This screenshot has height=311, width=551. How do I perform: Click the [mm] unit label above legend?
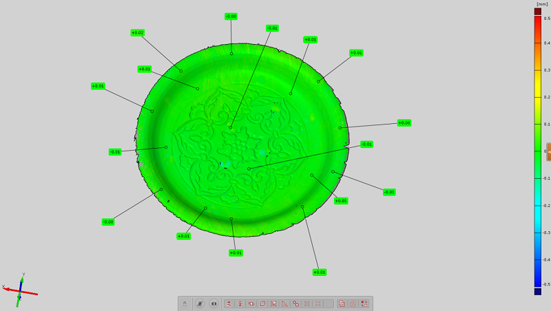point(541,4)
